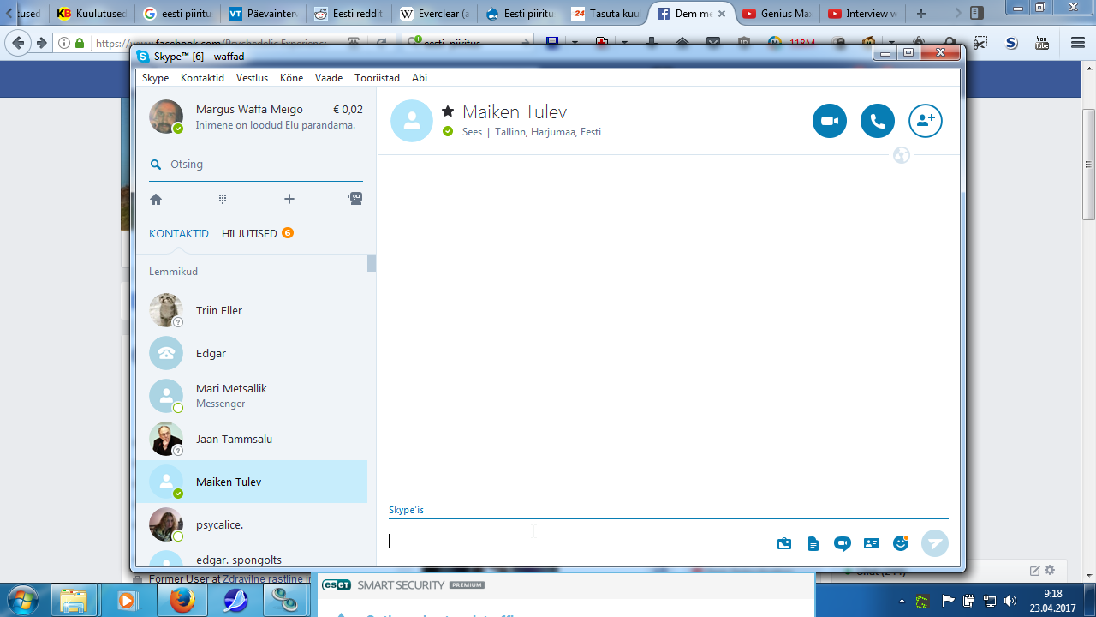Click the Skype'is messaging-via selector
Viewport: 1096px width, 617px height.
coord(406,510)
